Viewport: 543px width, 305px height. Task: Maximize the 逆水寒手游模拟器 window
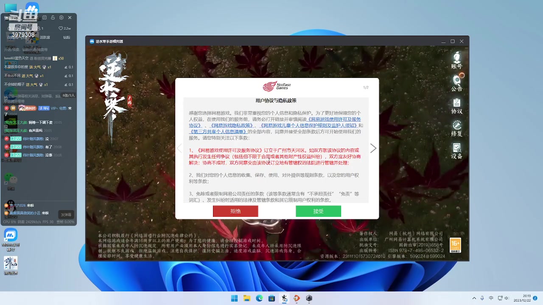[x=453, y=41]
